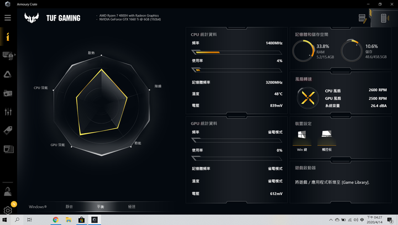Click the '839mV' CPU voltage value

pyautogui.click(x=276, y=106)
